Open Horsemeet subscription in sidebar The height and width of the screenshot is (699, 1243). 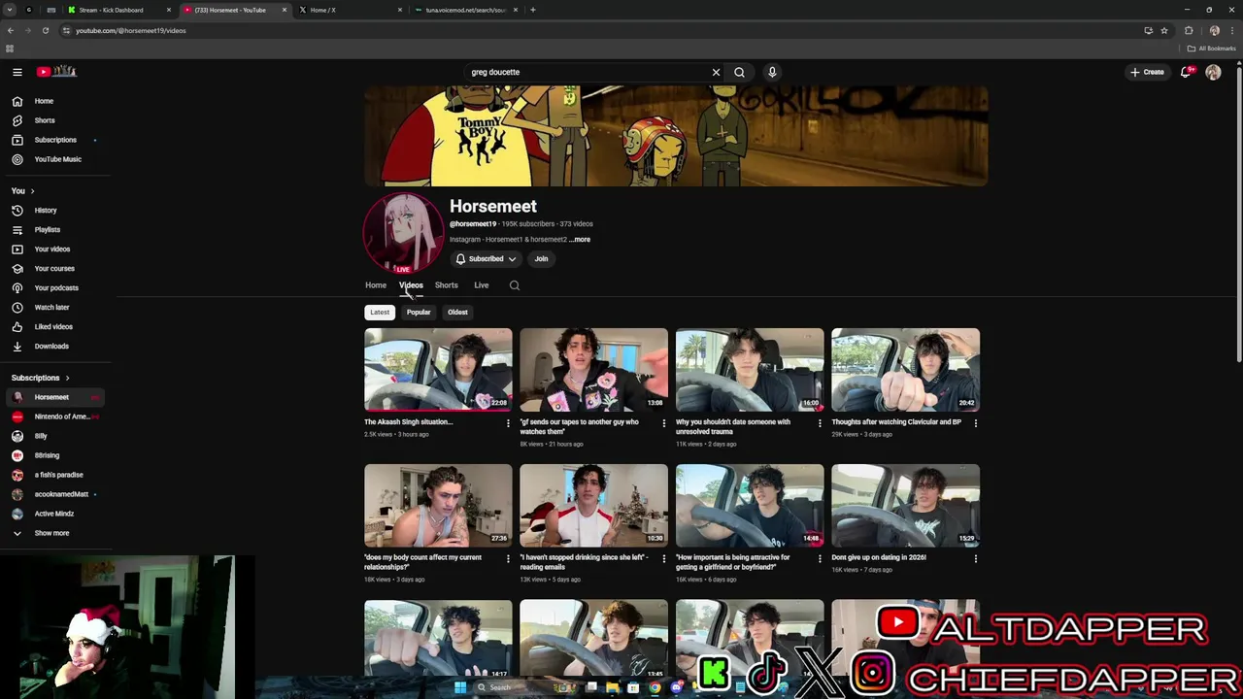56,397
